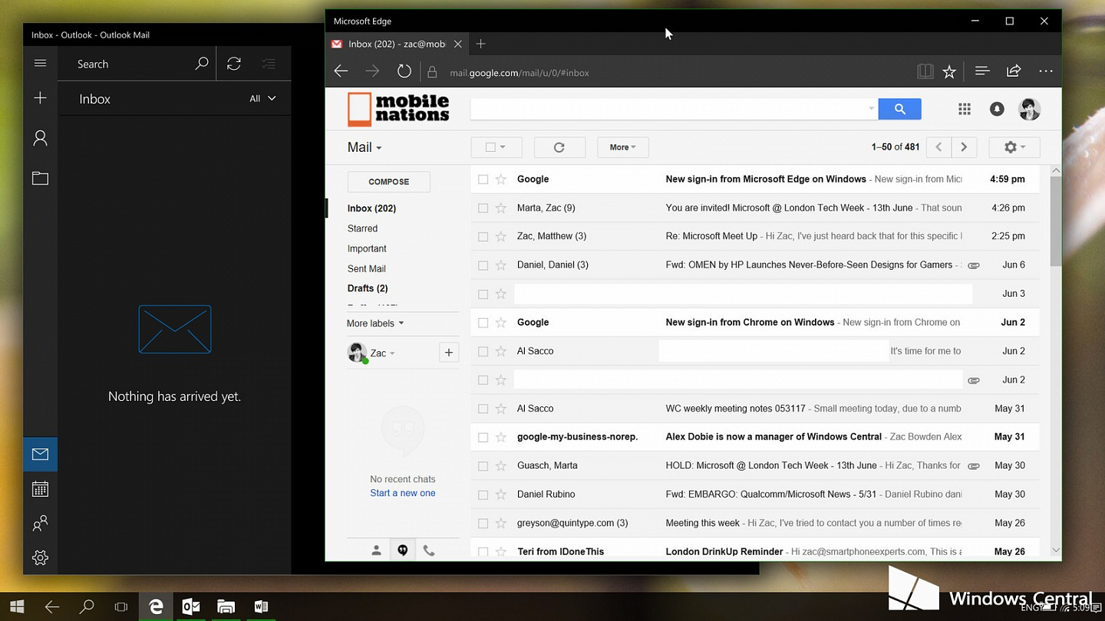
Task: Star the google-my-business-norep. email
Action: click(501, 437)
